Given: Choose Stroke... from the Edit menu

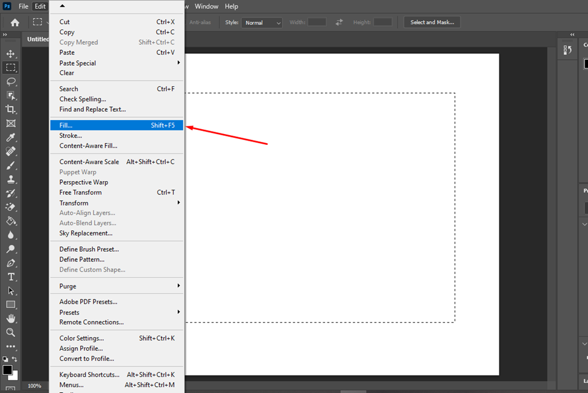Looking at the screenshot, I should [116, 135].
